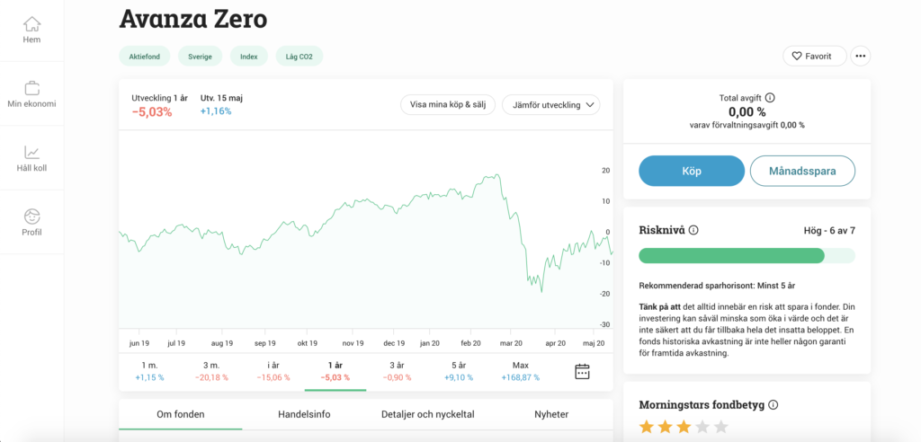921x442 pixels.
Task: Click info icon next to Total avgift
Action: pos(771,98)
